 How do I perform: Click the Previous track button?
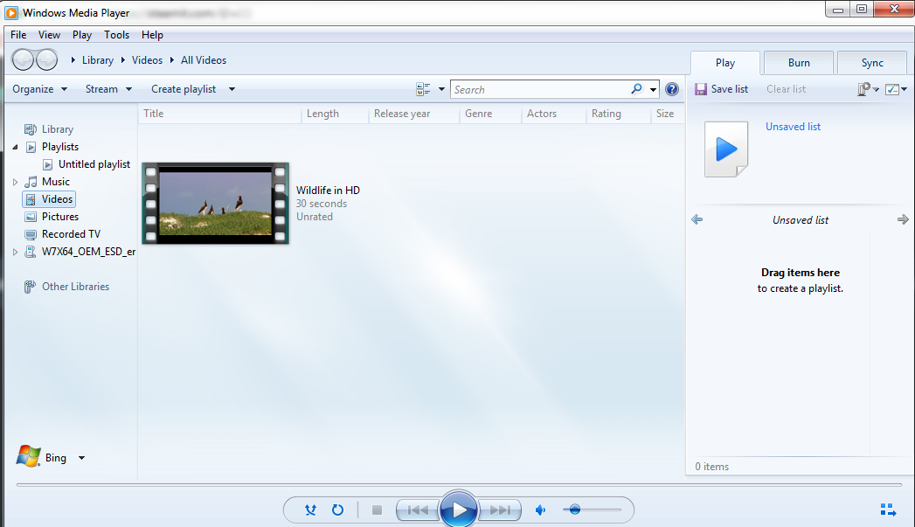coord(418,510)
